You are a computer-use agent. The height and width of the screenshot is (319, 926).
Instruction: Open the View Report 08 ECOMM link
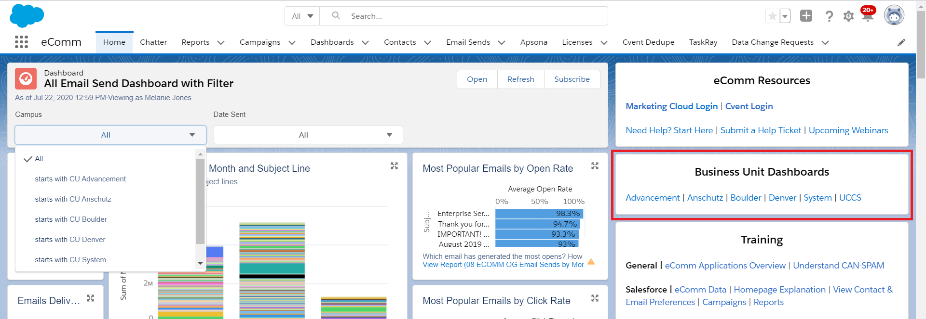click(x=503, y=265)
